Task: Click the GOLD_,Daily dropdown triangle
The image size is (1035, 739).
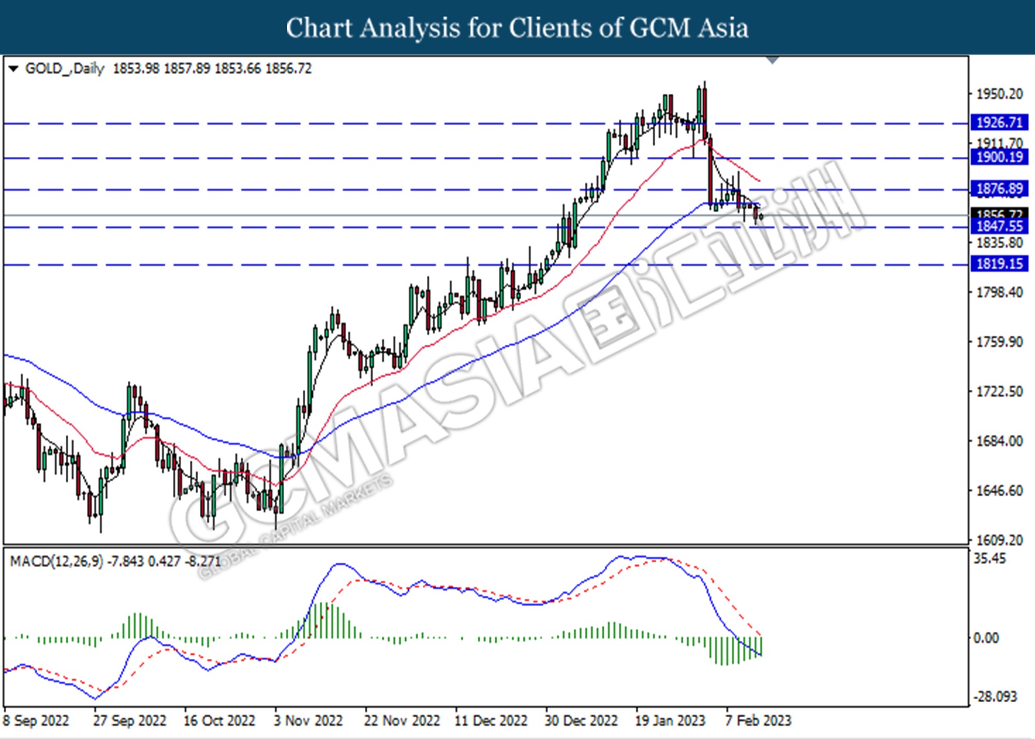Action: [13, 68]
